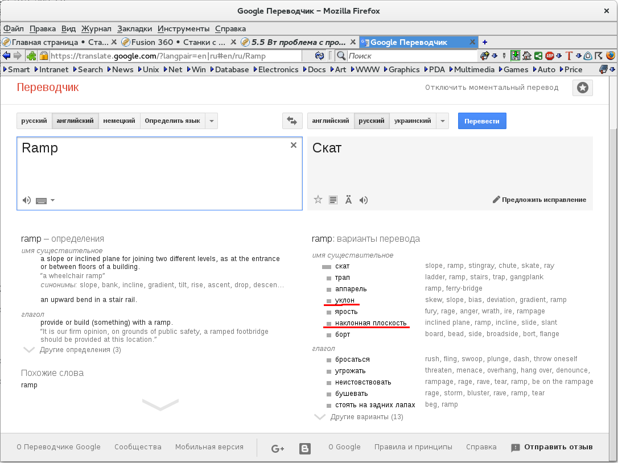618x463 pixels.
Task: Open keyboard input options dropdown arrow
Action: click(53, 200)
